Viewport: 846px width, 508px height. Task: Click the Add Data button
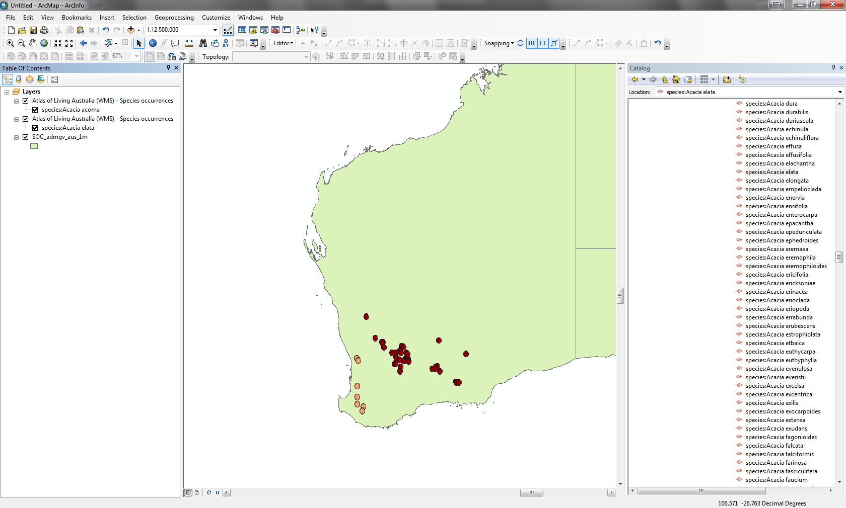point(130,30)
